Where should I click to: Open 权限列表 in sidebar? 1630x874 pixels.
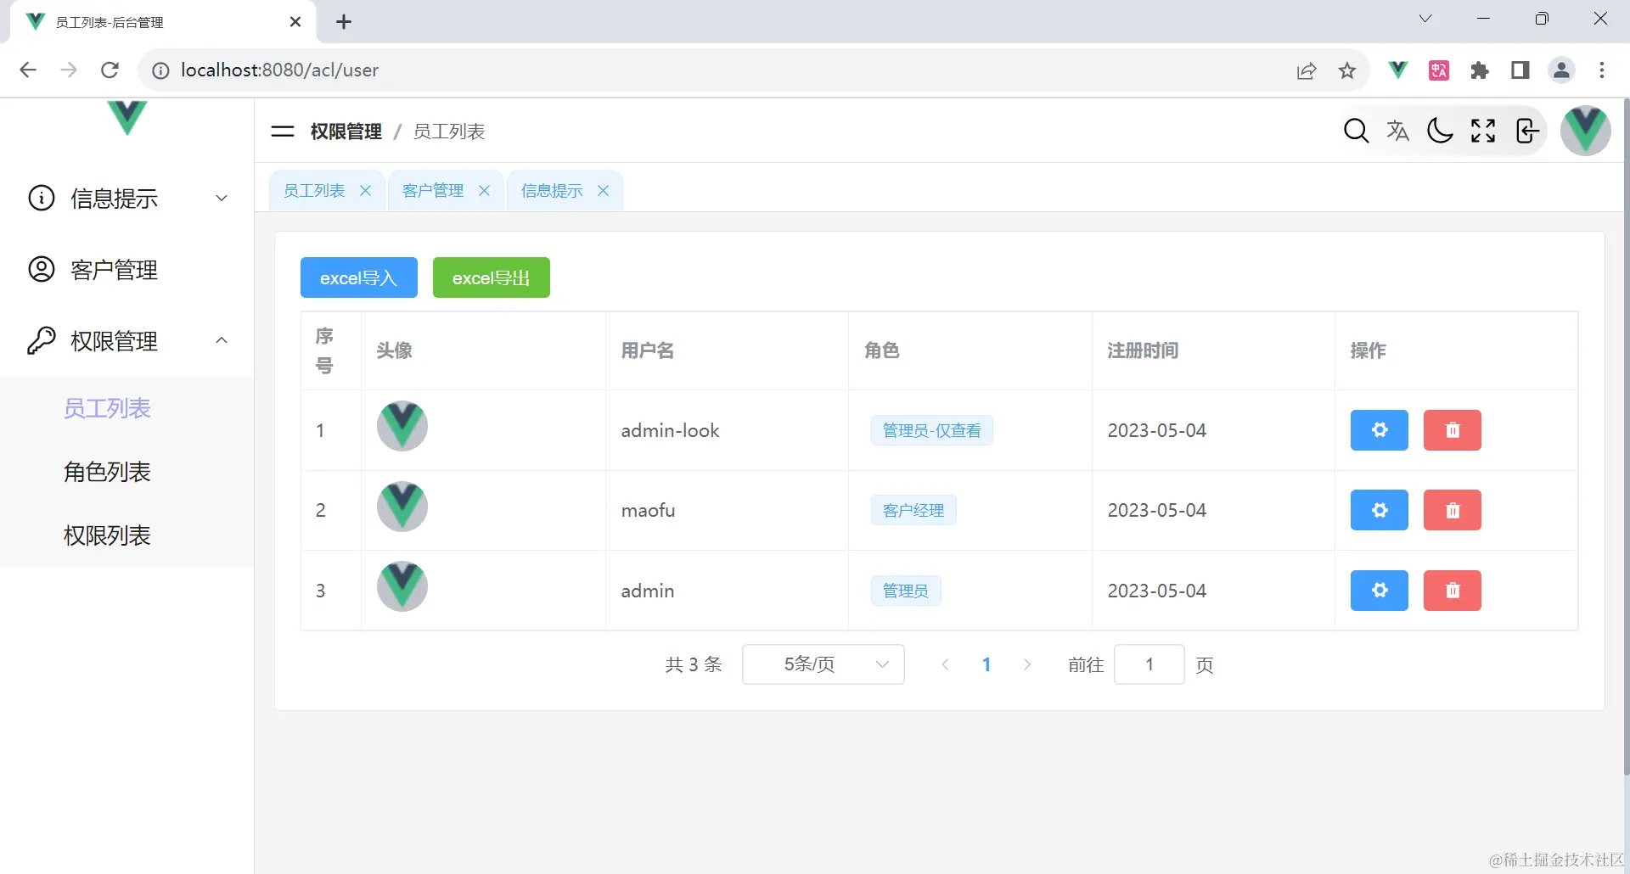click(x=107, y=535)
